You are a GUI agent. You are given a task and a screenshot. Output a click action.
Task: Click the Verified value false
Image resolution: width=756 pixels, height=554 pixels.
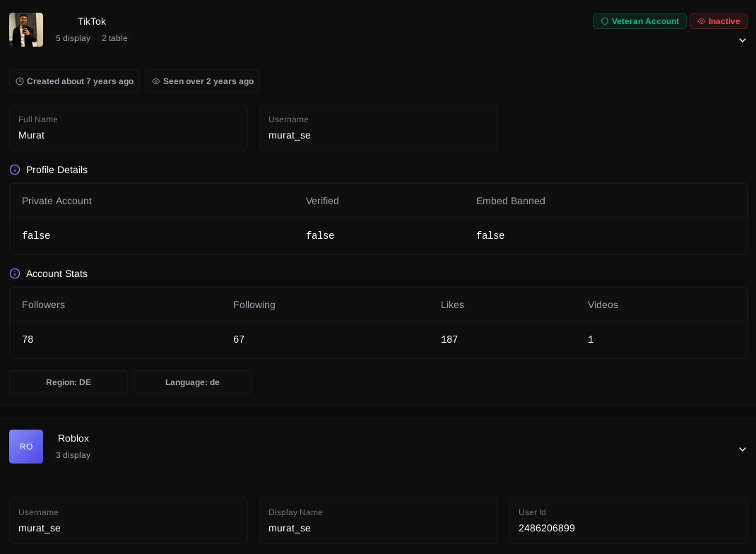tap(320, 235)
